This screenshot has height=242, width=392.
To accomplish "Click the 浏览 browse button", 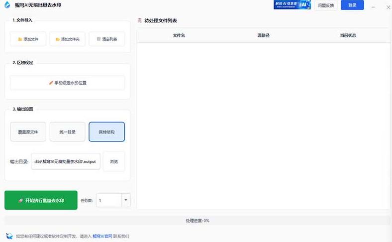I will pyautogui.click(x=114, y=161).
